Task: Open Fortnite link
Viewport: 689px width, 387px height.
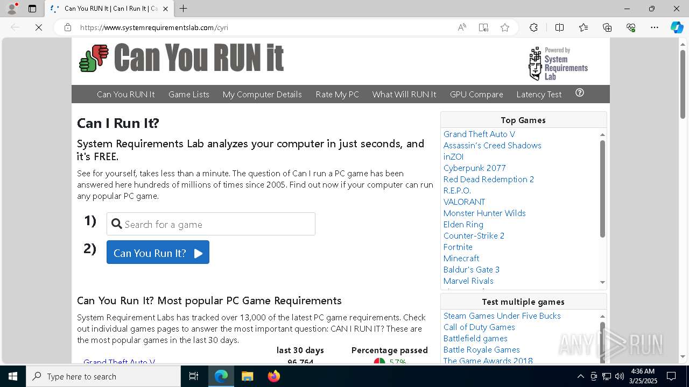Action: [x=458, y=247]
